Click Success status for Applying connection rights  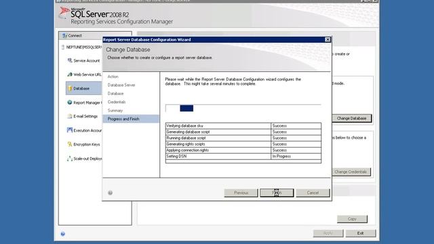[296, 150]
